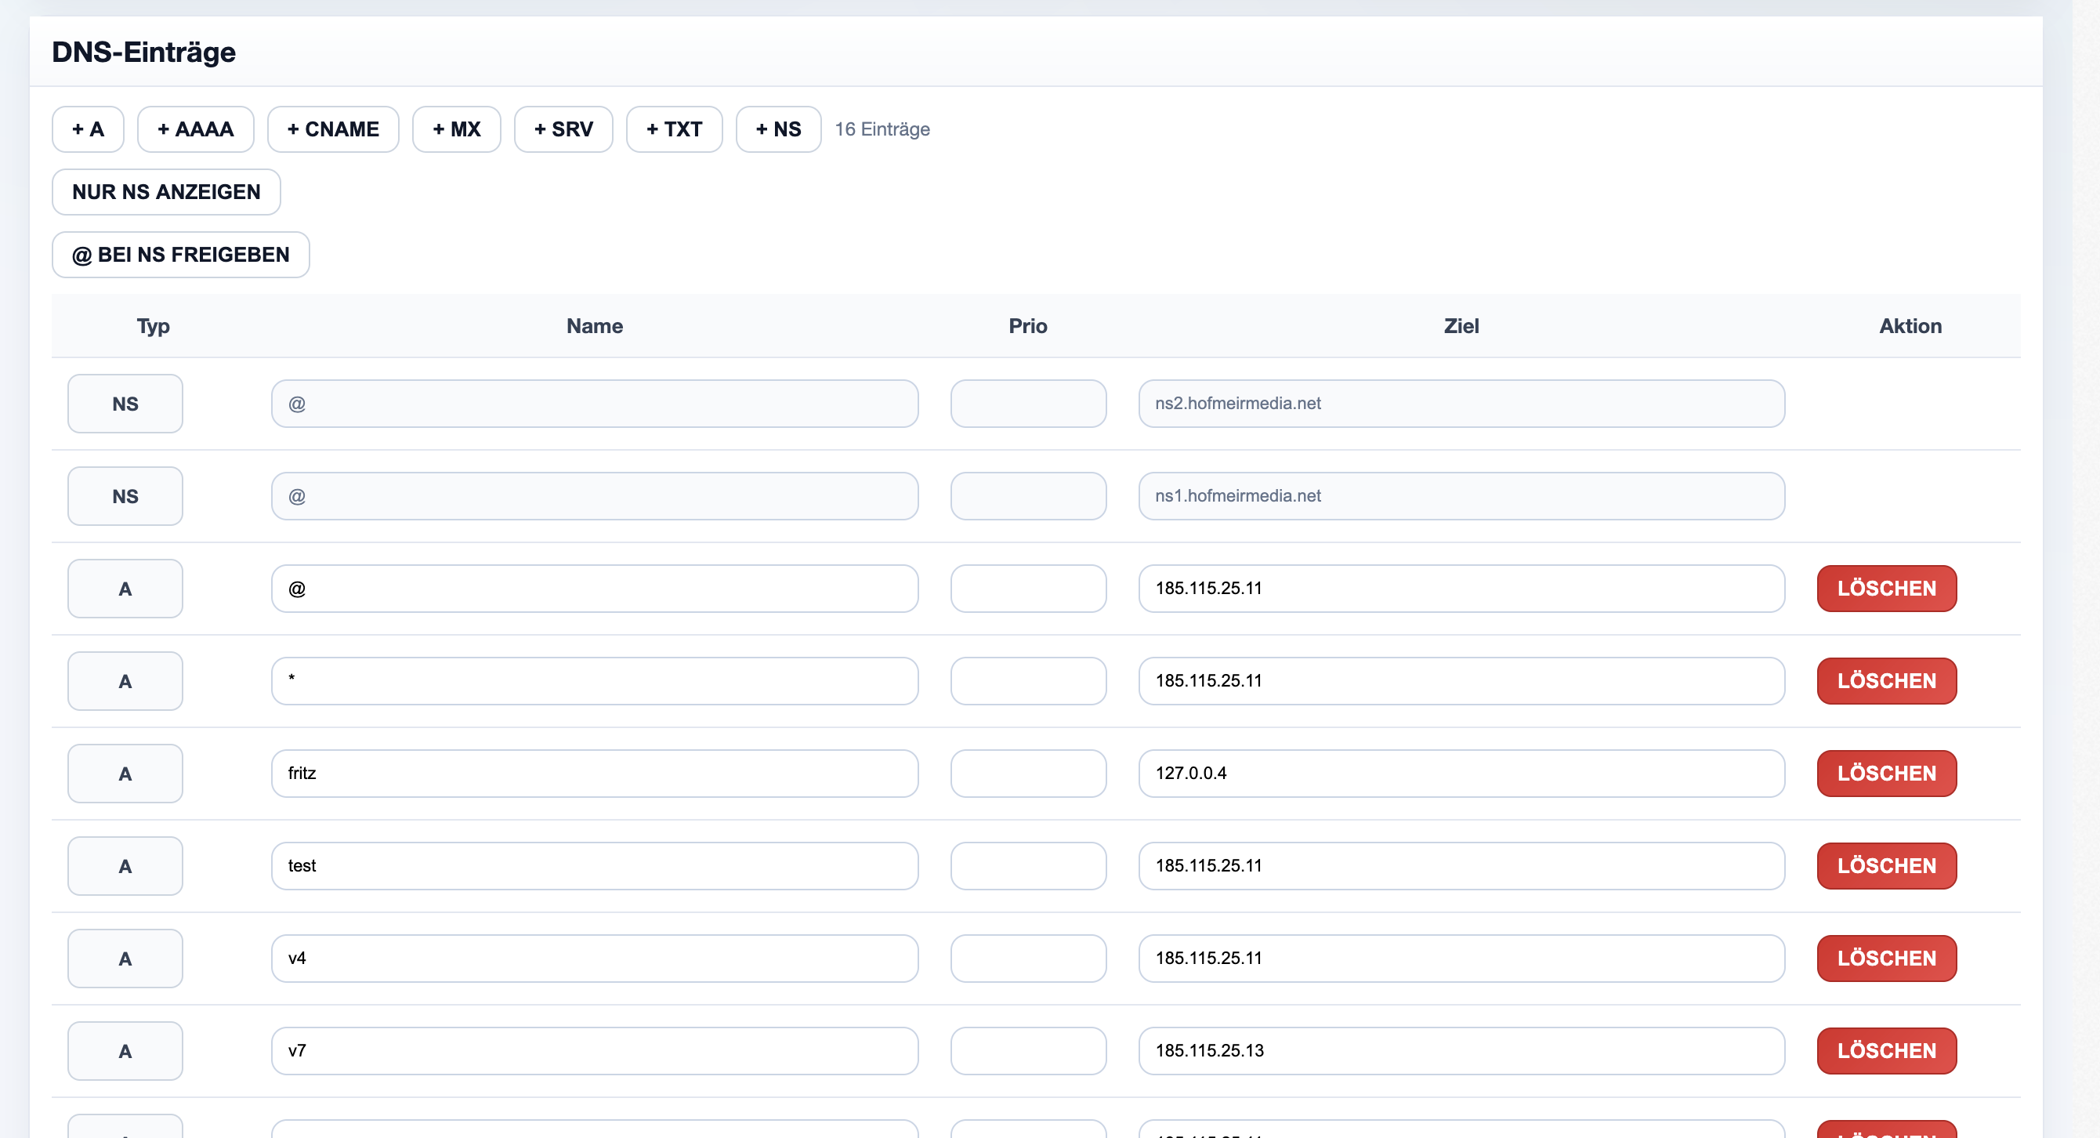
Task: Click the target field showing 185.115.25.13
Action: click(1461, 1050)
